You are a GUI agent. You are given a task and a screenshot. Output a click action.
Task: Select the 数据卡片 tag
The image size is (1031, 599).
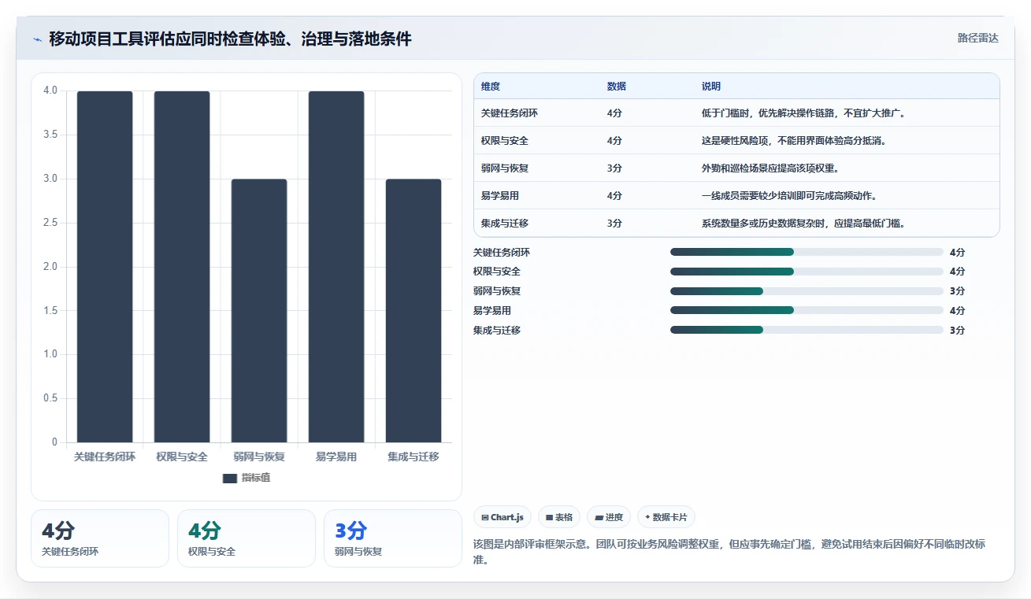(x=666, y=517)
